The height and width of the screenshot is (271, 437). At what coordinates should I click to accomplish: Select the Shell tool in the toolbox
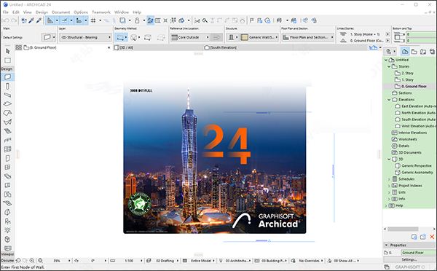pos(7,122)
